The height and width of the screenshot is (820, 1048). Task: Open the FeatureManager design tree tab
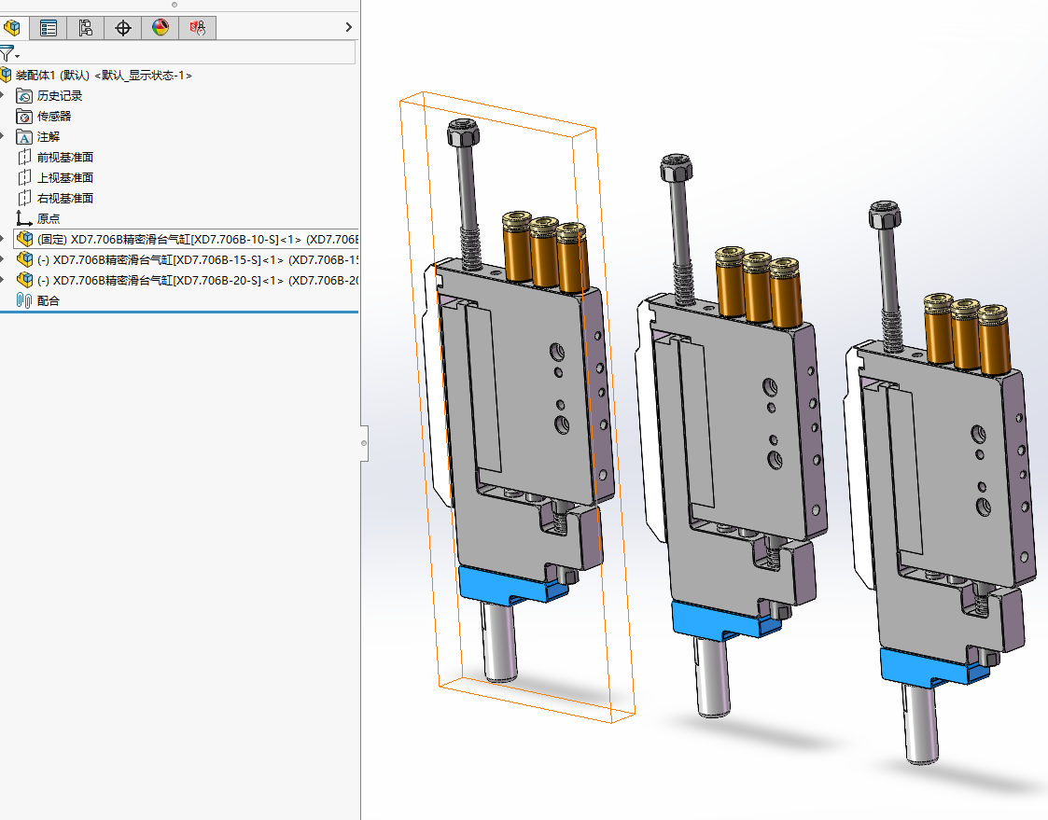point(12,27)
